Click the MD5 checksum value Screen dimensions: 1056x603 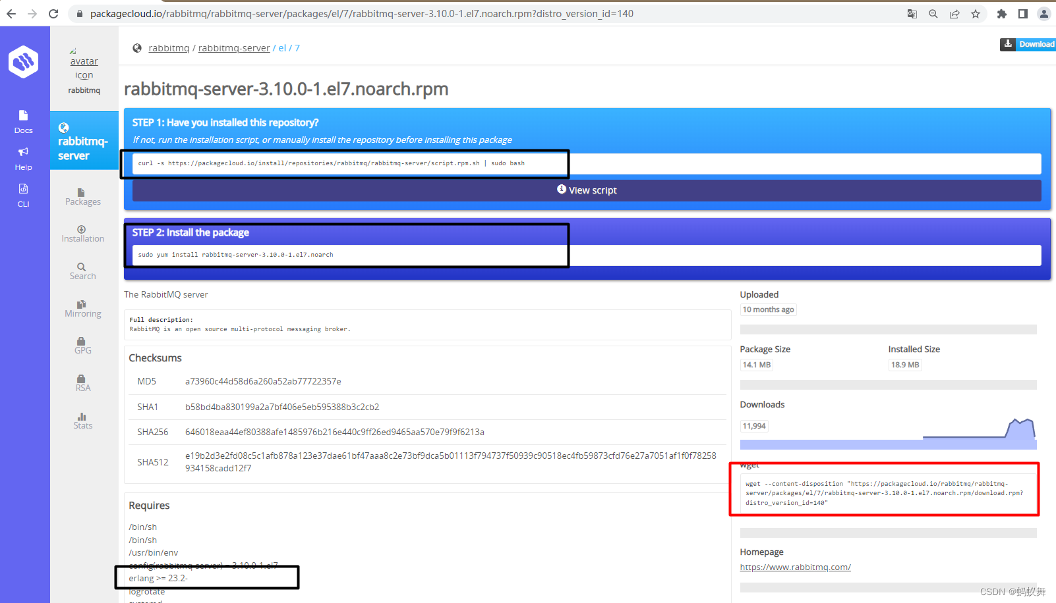263,381
